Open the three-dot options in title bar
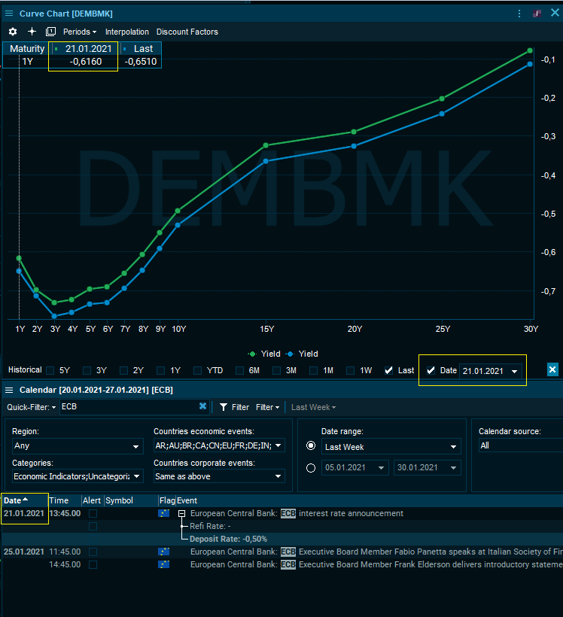563x617 pixels. click(x=519, y=14)
